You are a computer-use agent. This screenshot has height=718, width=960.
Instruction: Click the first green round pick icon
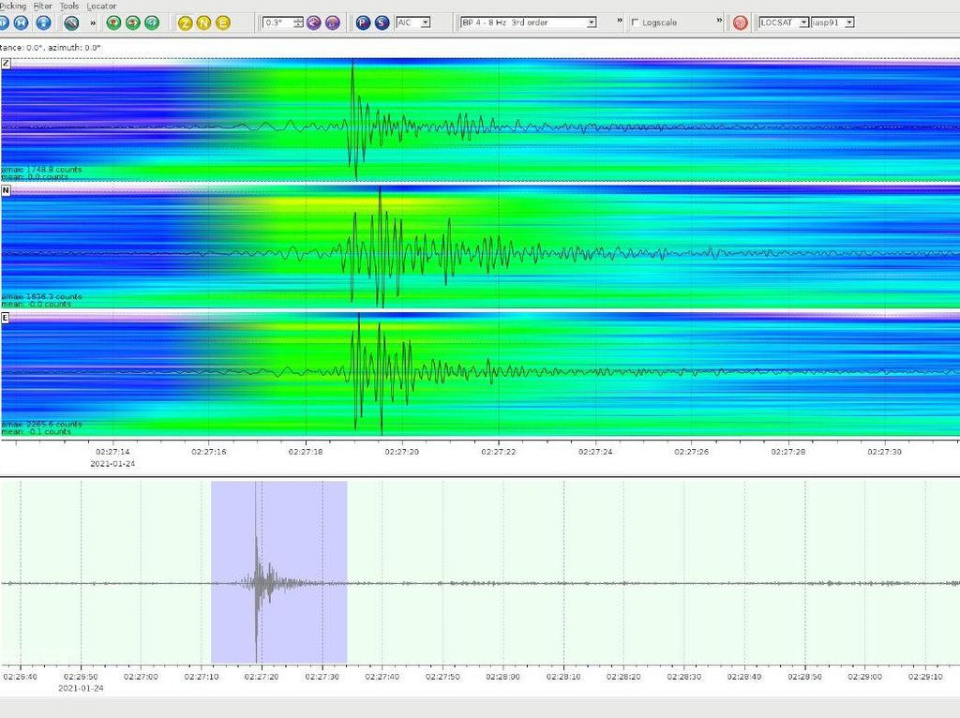point(113,22)
